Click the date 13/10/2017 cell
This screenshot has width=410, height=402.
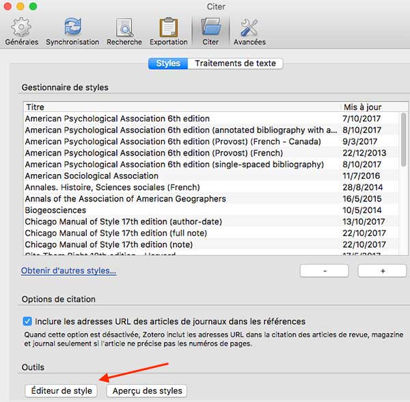click(364, 222)
